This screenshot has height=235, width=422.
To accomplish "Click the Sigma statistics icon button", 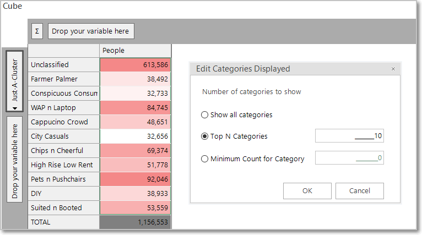I will click(37, 31).
